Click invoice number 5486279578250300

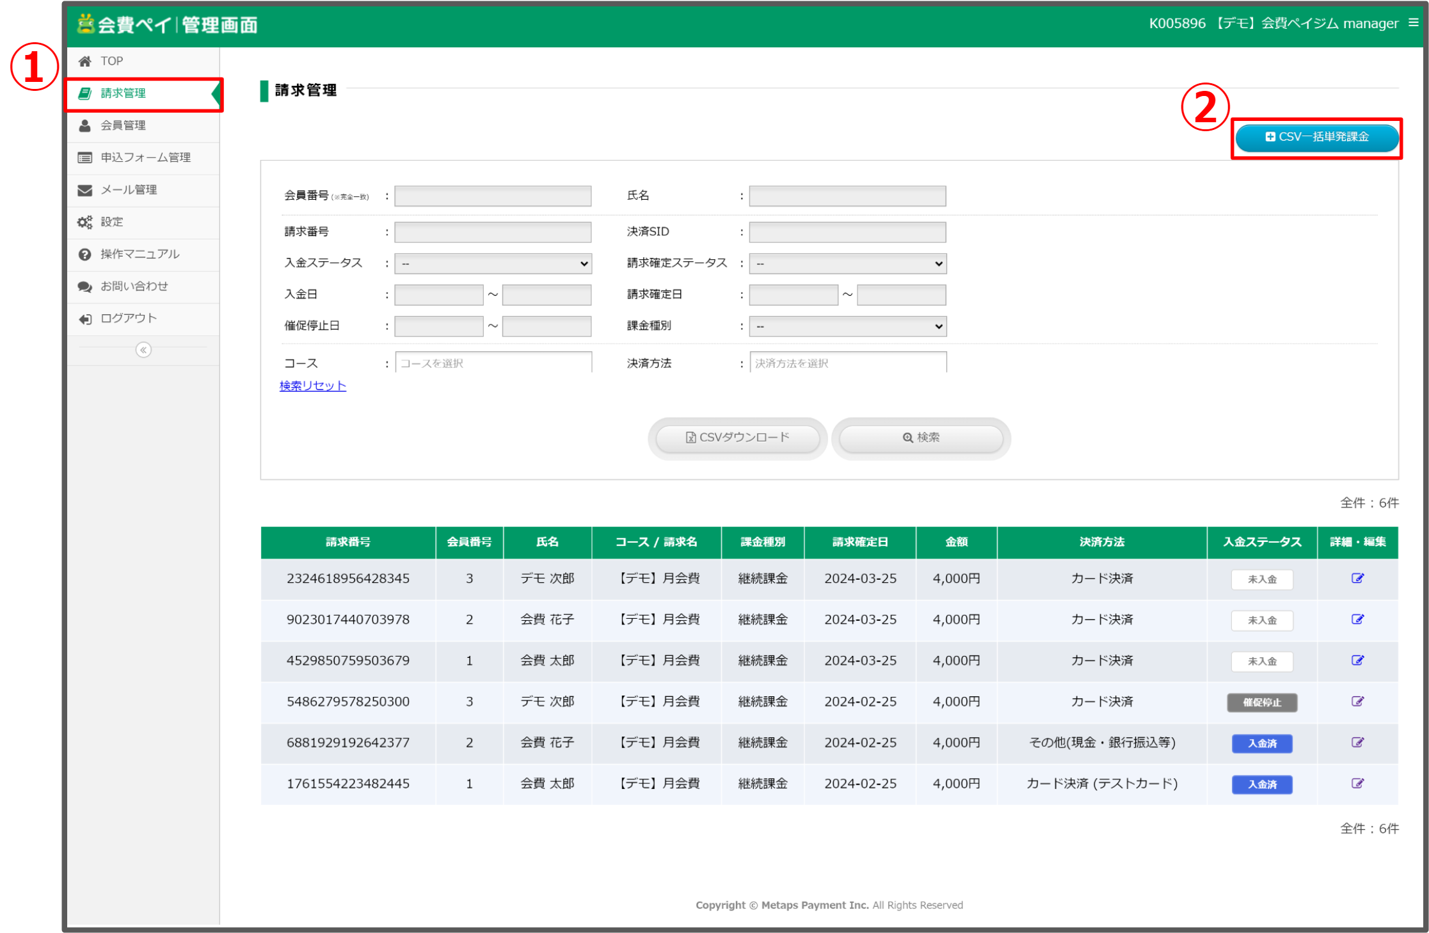pyautogui.click(x=348, y=701)
